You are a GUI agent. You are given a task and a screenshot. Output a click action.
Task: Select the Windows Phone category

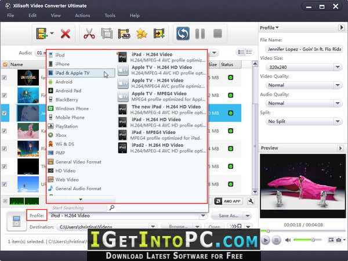click(81, 108)
